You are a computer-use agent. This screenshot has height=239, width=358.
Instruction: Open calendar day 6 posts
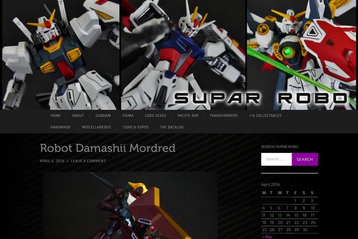point(279,208)
